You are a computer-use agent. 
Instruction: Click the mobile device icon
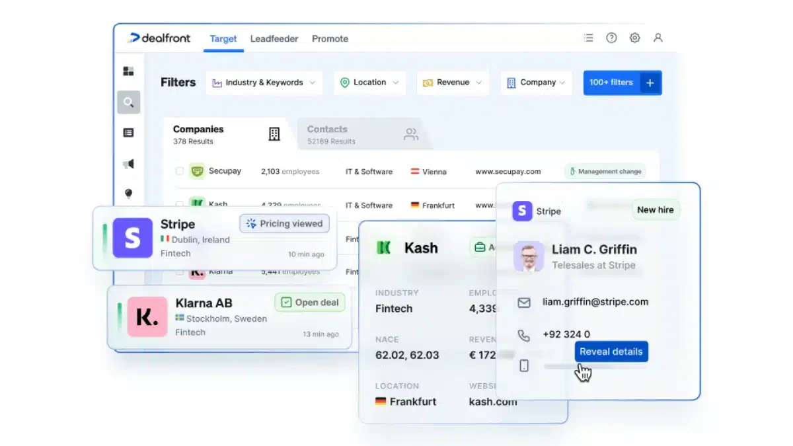click(x=524, y=365)
